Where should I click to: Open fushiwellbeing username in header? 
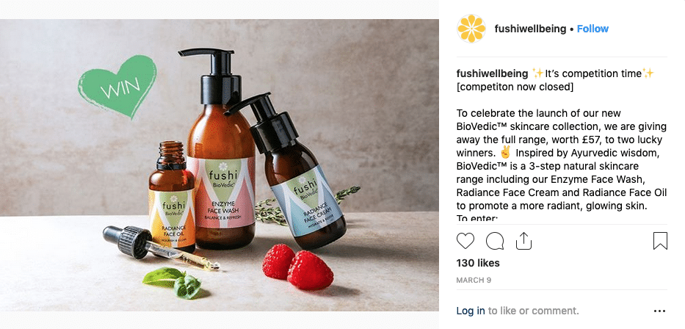pyautogui.click(x=530, y=29)
